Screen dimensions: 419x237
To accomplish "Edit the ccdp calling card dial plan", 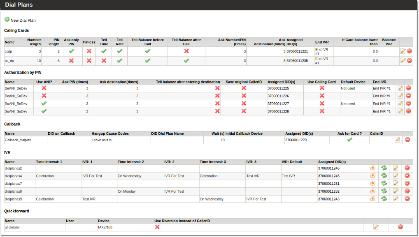I will pos(403,51).
